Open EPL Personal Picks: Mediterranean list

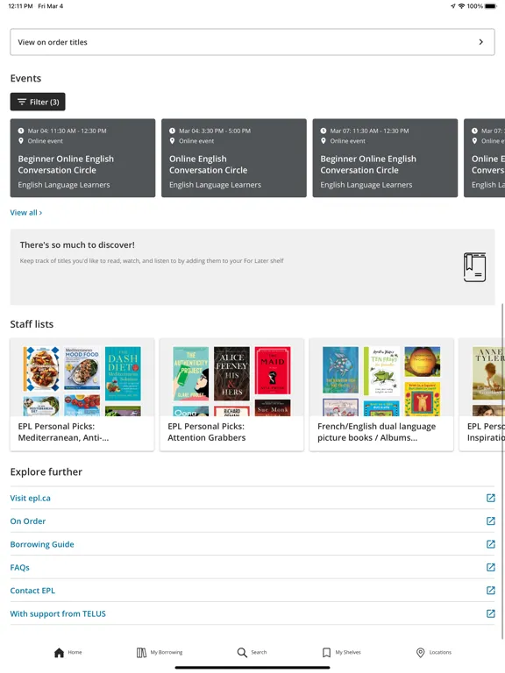click(82, 395)
